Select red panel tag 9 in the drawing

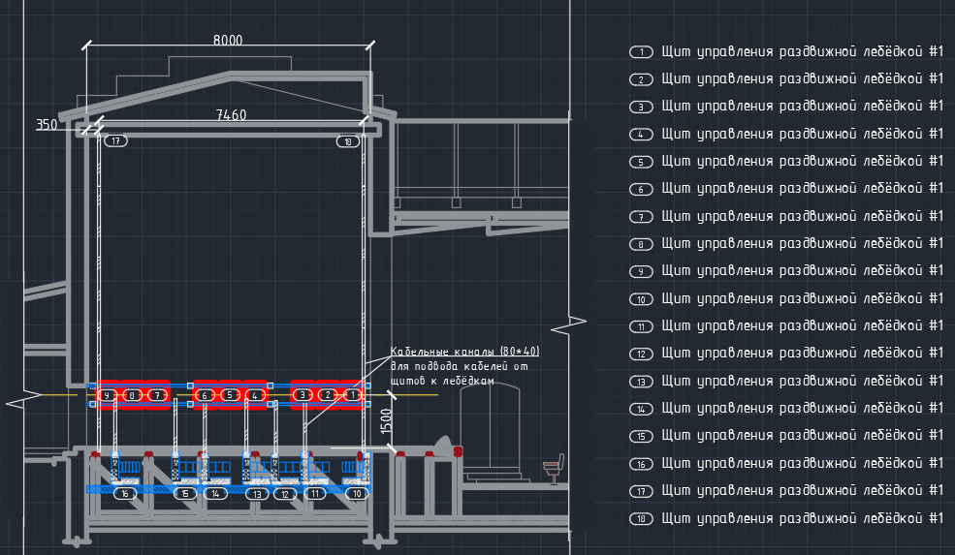(107, 395)
